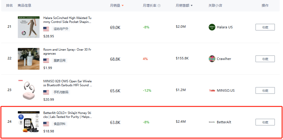Favorite the BetterAlt Shilajit Honey Sticks

[265, 122]
